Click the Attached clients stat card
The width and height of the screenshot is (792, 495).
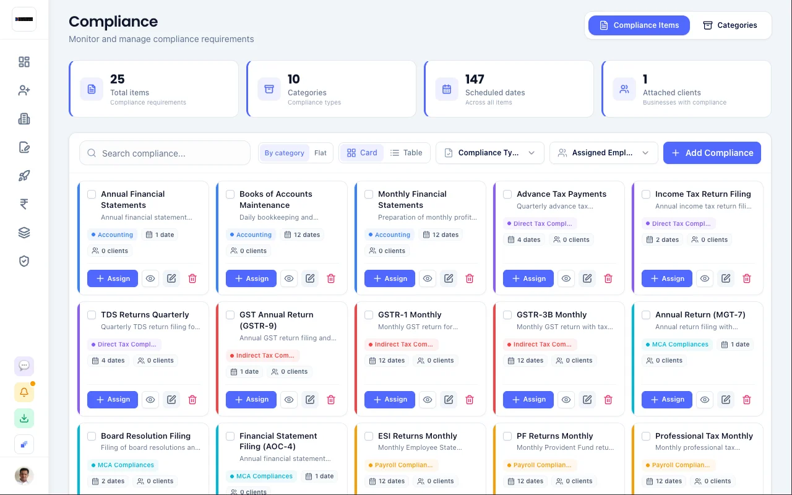(686, 88)
